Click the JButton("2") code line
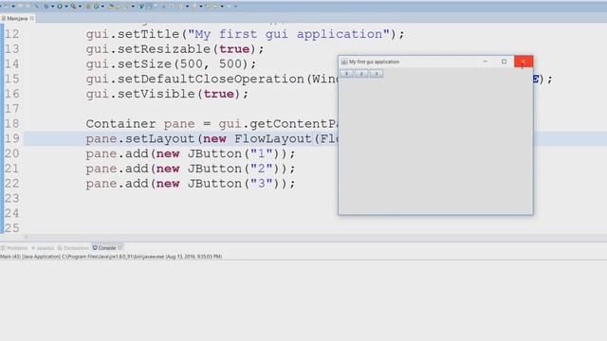The width and height of the screenshot is (607, 341). click(191, 169)
